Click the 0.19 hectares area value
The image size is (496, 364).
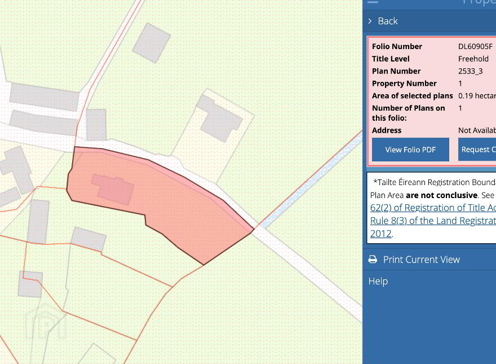tap(477, 96)
